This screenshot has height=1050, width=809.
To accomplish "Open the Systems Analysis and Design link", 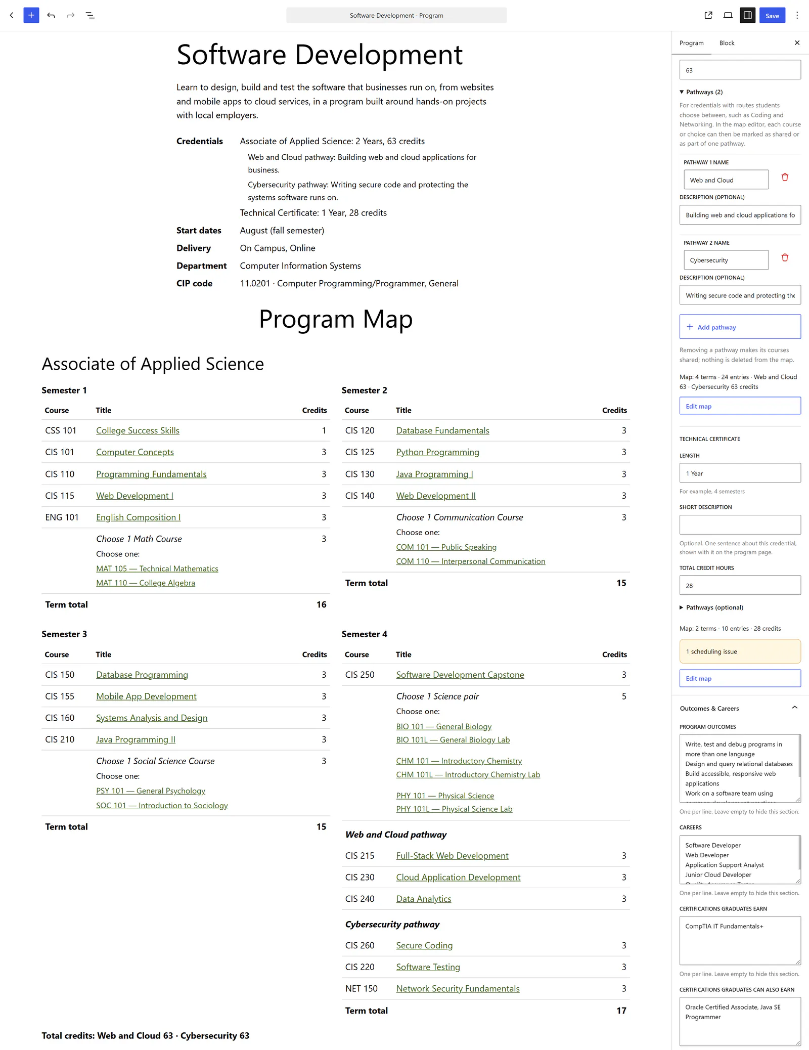I will tap(152, 718).
